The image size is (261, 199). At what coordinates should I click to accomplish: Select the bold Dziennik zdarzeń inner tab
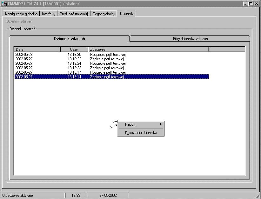pyautogui.click(x=70, y=39)
